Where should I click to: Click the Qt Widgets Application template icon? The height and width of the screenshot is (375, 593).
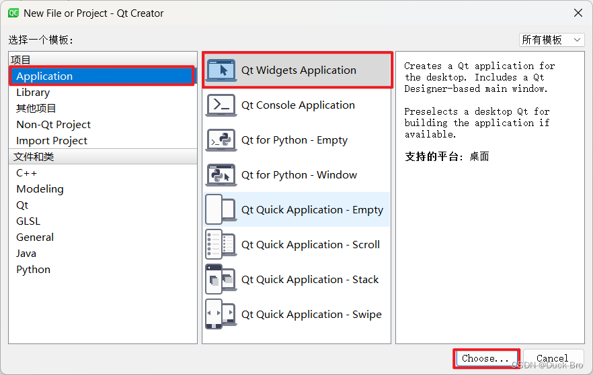(221, 70)
